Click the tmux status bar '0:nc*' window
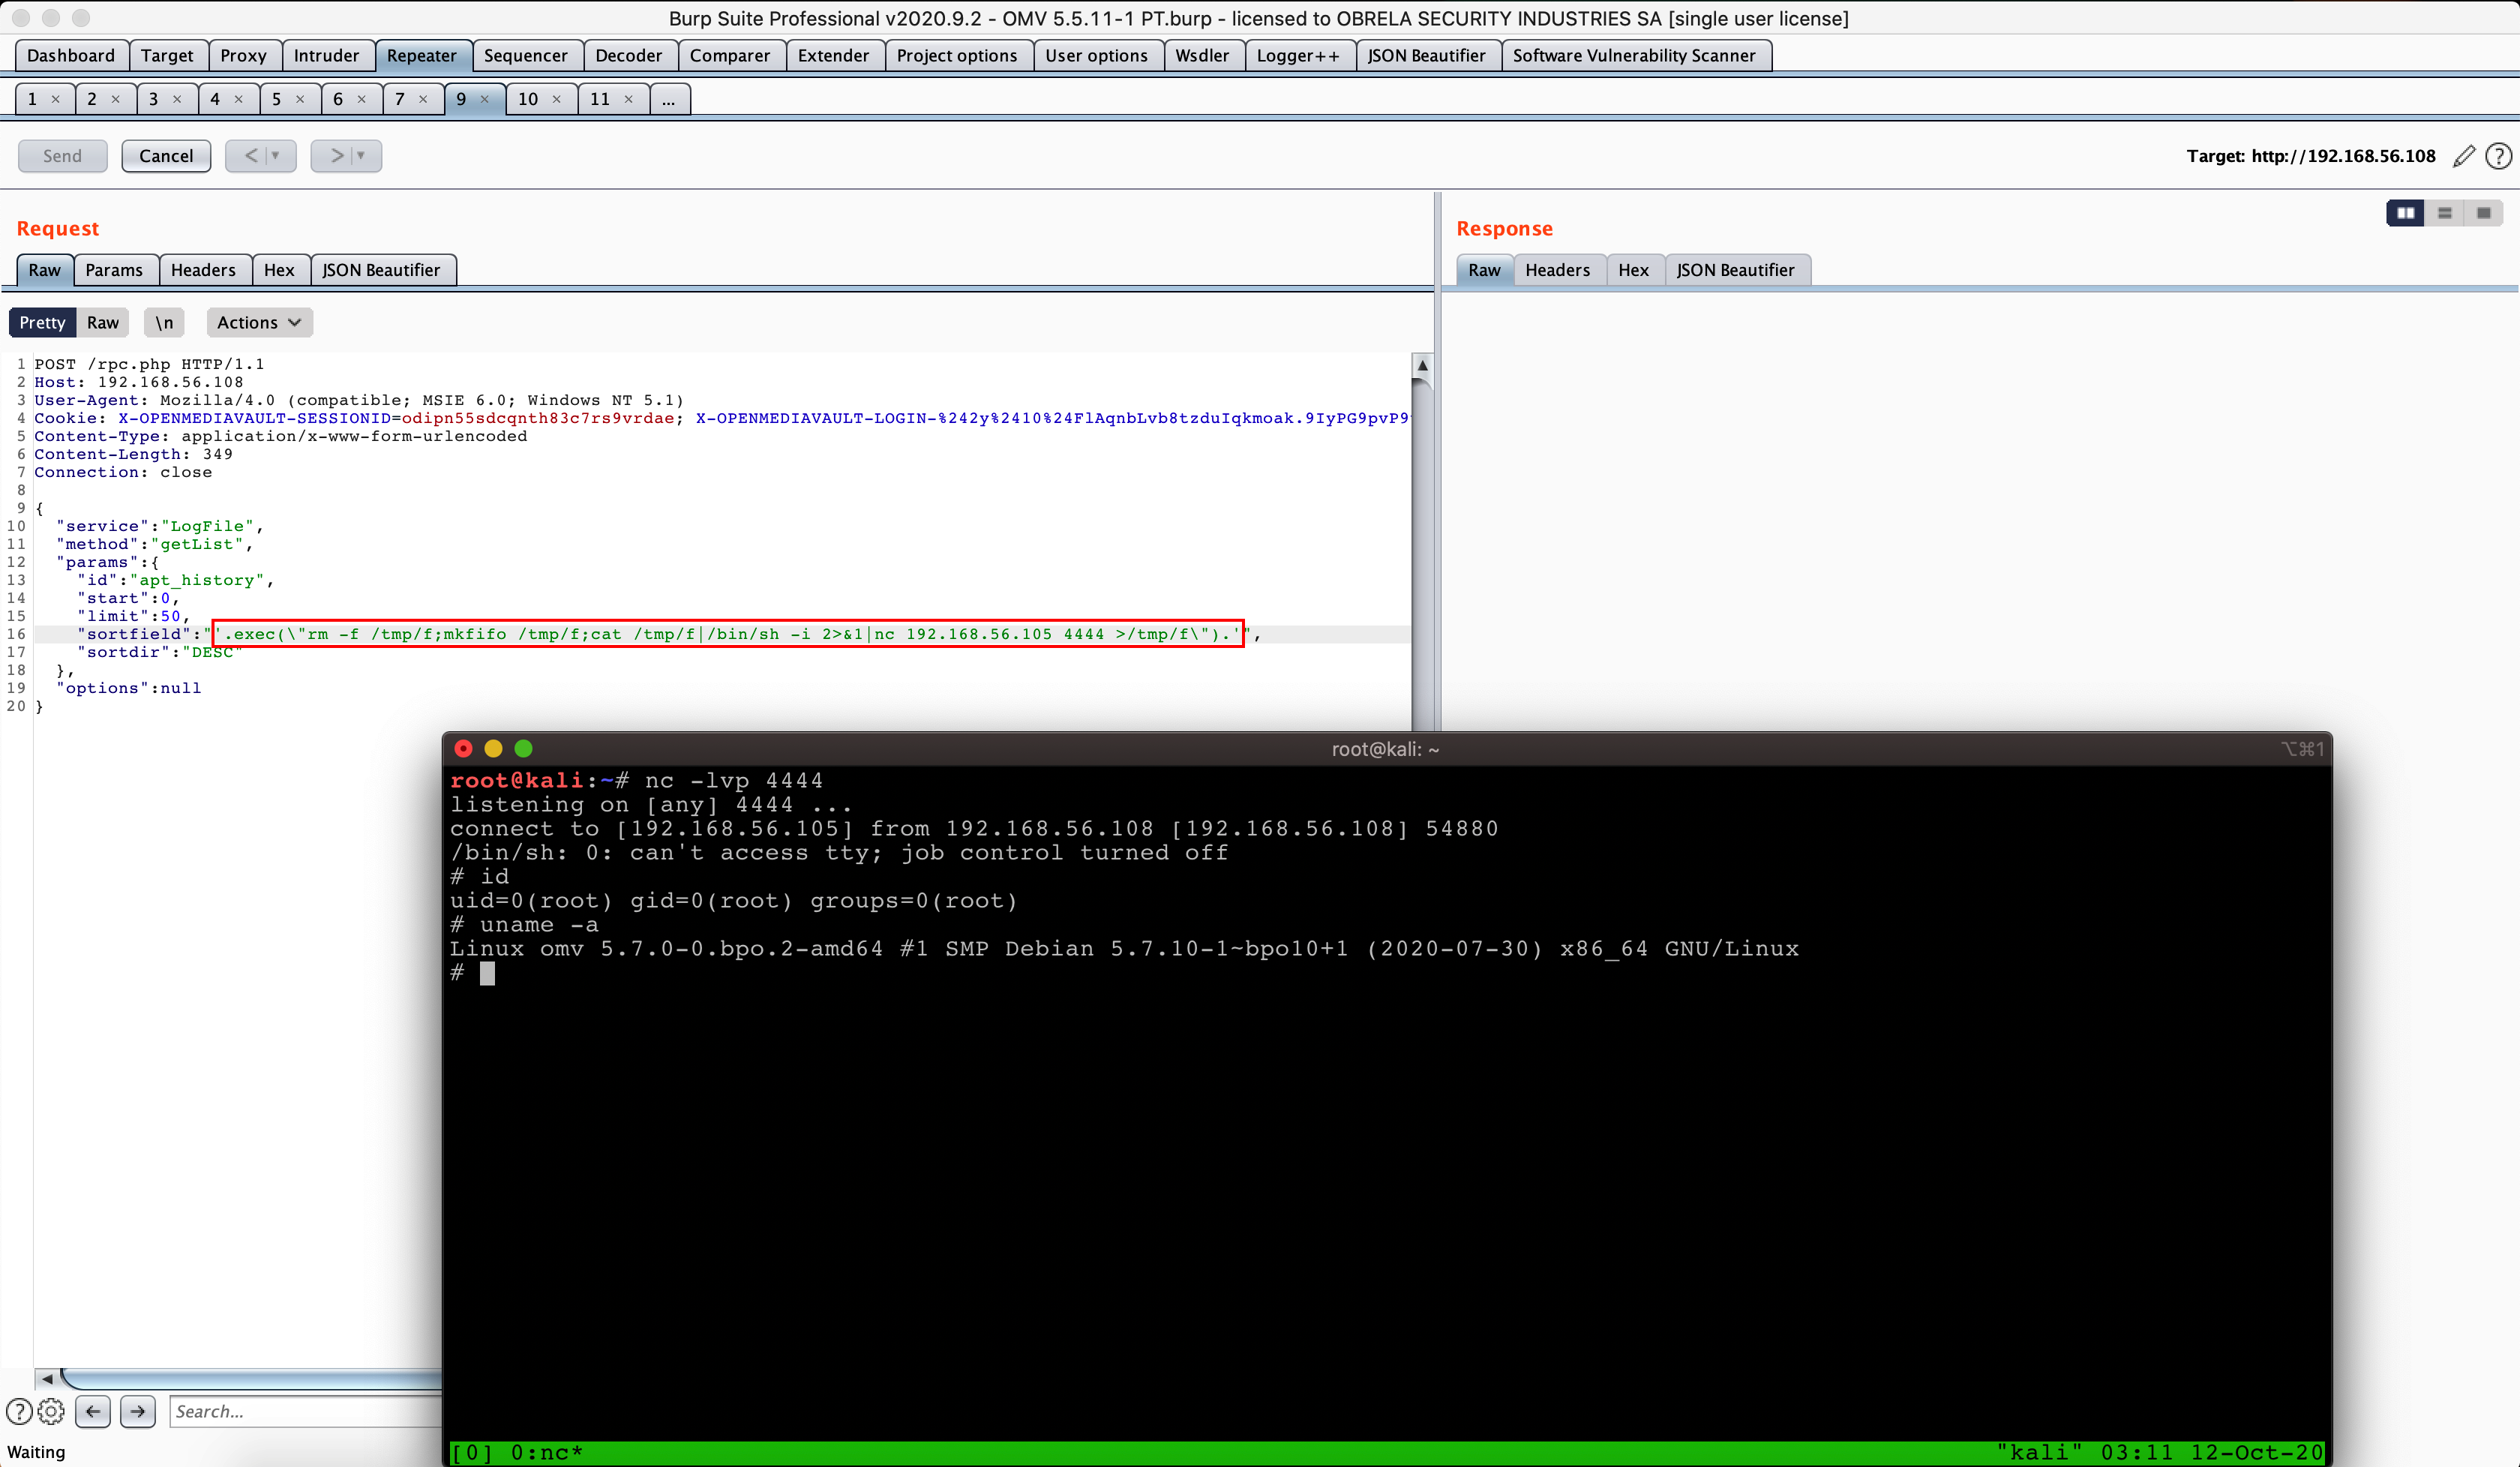Image resolution: width=2520 pixels, height=1467 pixels. click(546, 1452)
